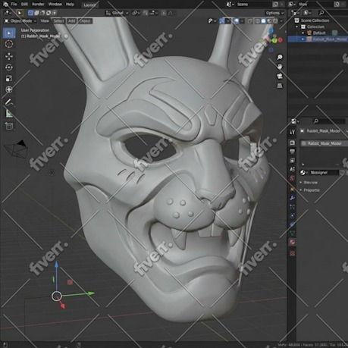This screenshot has width=348, height=348.
Task: Open the viewport View menu
Action: 45,21
